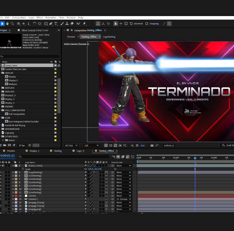
Task: Click the reset exposure icon
Action: (137, 146)
